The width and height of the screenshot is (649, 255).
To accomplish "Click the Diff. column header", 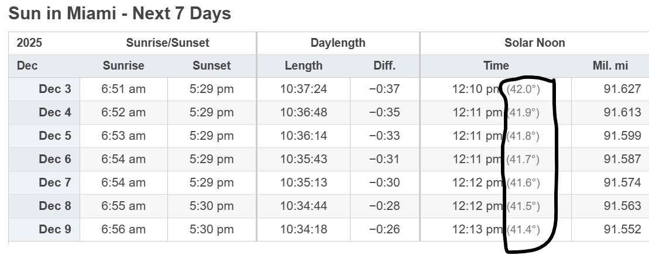I will point(384,66).
